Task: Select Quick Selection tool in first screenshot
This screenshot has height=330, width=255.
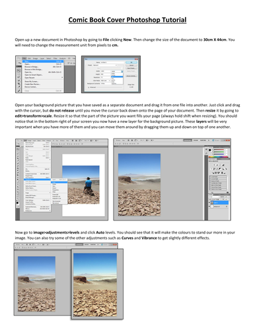Action: (18, 81)
